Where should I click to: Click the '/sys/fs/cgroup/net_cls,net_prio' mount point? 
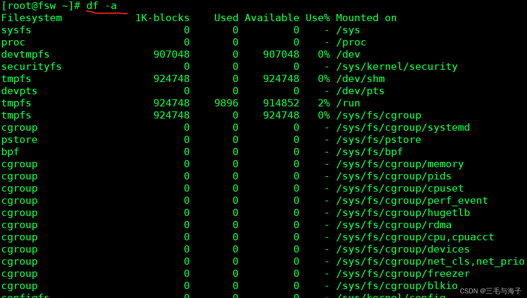(x=430, y=261)
